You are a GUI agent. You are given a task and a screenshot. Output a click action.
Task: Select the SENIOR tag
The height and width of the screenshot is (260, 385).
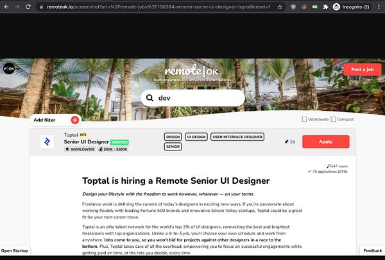pyautogui.click(x=173, y=147)
